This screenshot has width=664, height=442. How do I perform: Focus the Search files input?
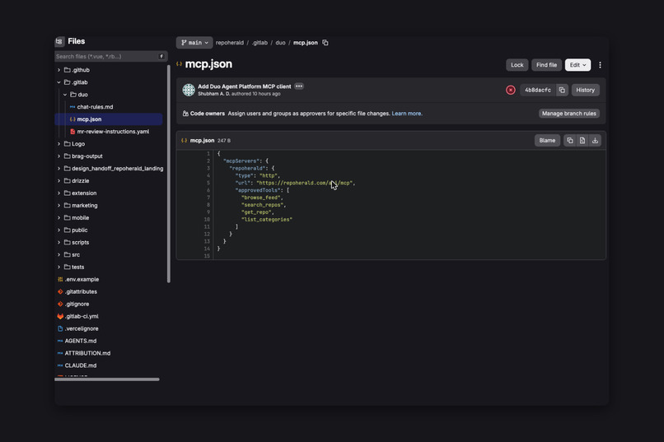click(x=111, y=56)
